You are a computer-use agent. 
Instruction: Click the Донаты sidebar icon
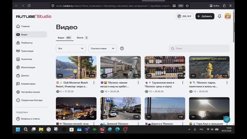(18, 76)
